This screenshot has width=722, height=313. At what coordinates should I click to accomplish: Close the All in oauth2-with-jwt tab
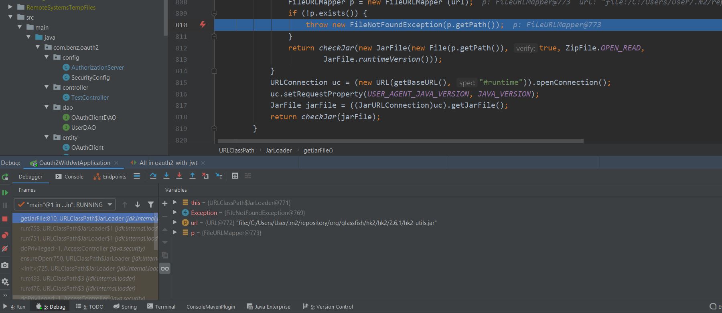(x=203, y=163)
